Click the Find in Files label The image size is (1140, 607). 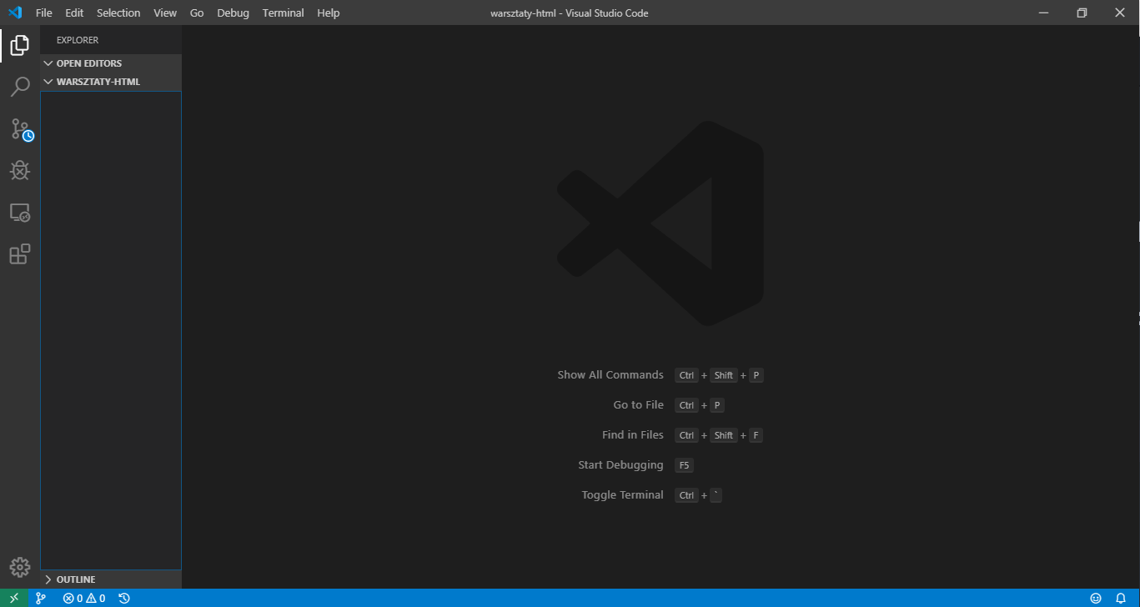point(633,435)
